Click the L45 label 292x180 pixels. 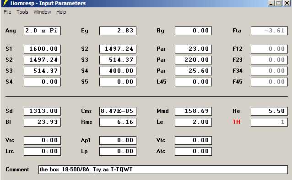162,82
